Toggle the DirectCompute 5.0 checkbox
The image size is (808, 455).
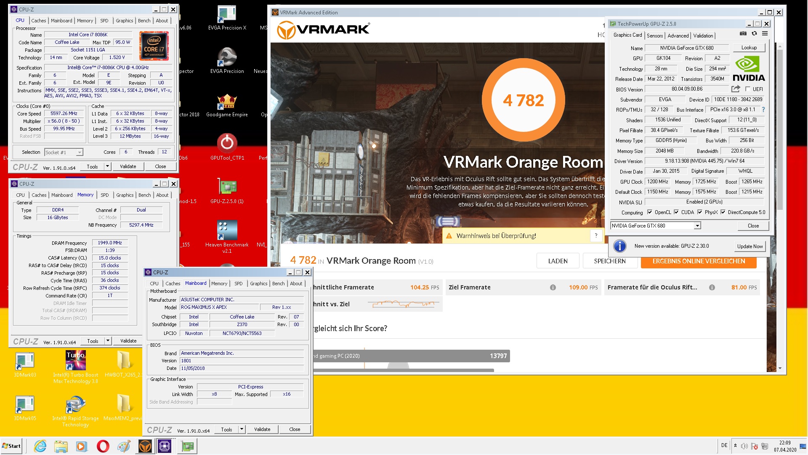click(x=723, y=212)
